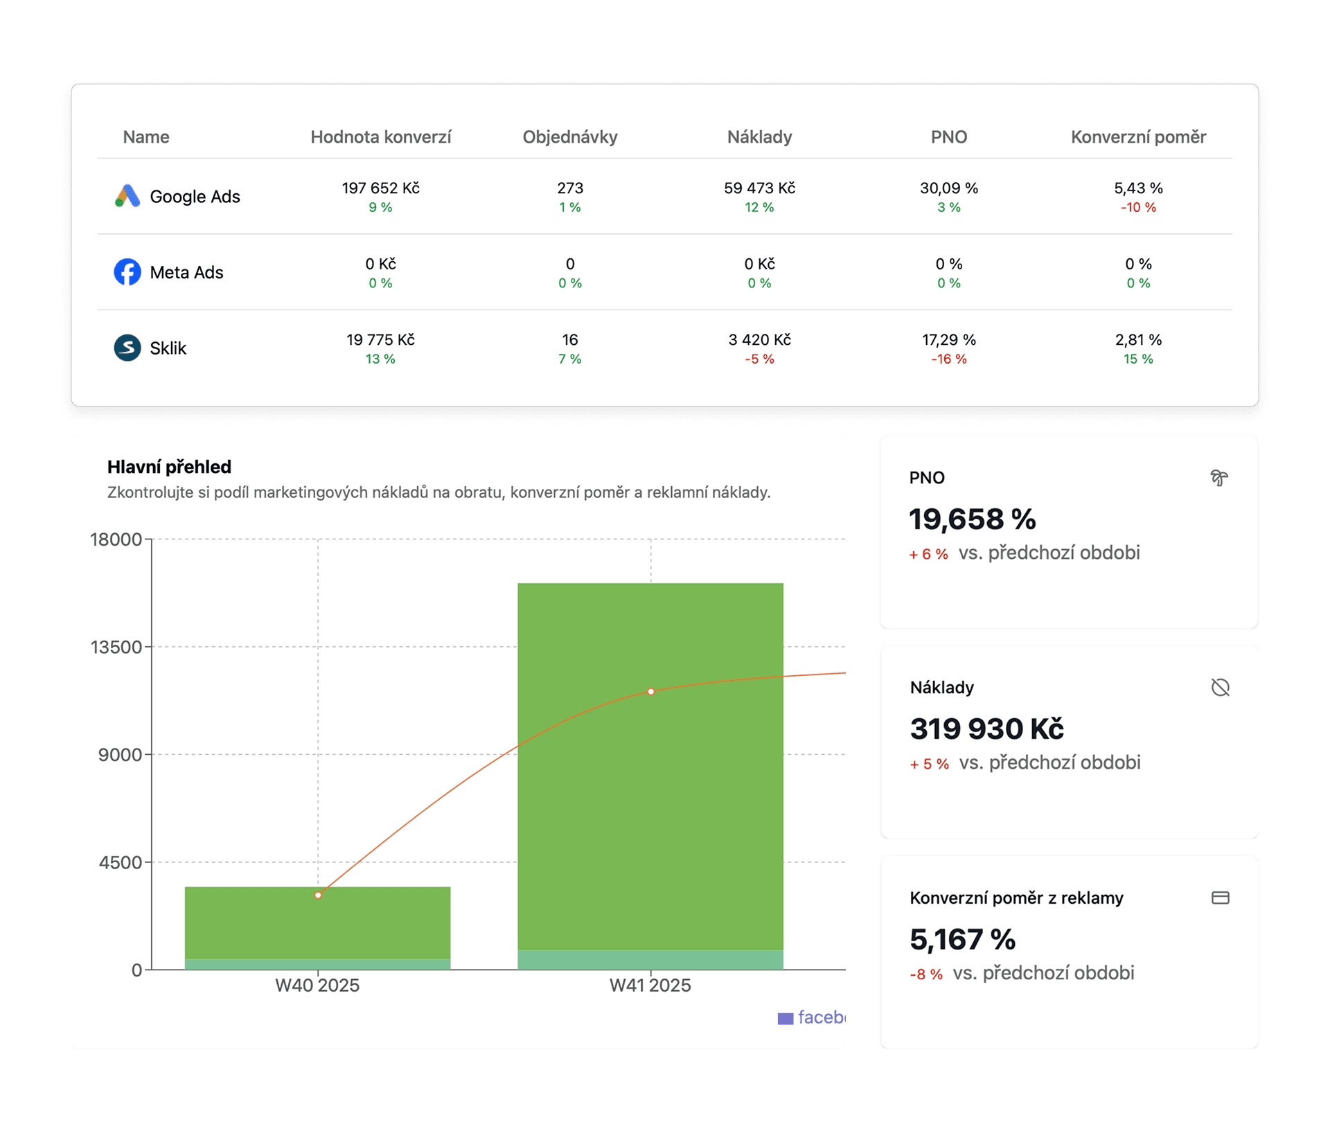
Task: Select the Sklik row label
Action: (x=168, y=348)
